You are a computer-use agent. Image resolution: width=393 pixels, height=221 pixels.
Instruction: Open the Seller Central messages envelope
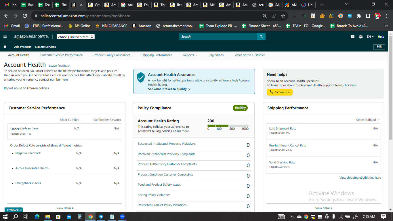pos(352,37)
